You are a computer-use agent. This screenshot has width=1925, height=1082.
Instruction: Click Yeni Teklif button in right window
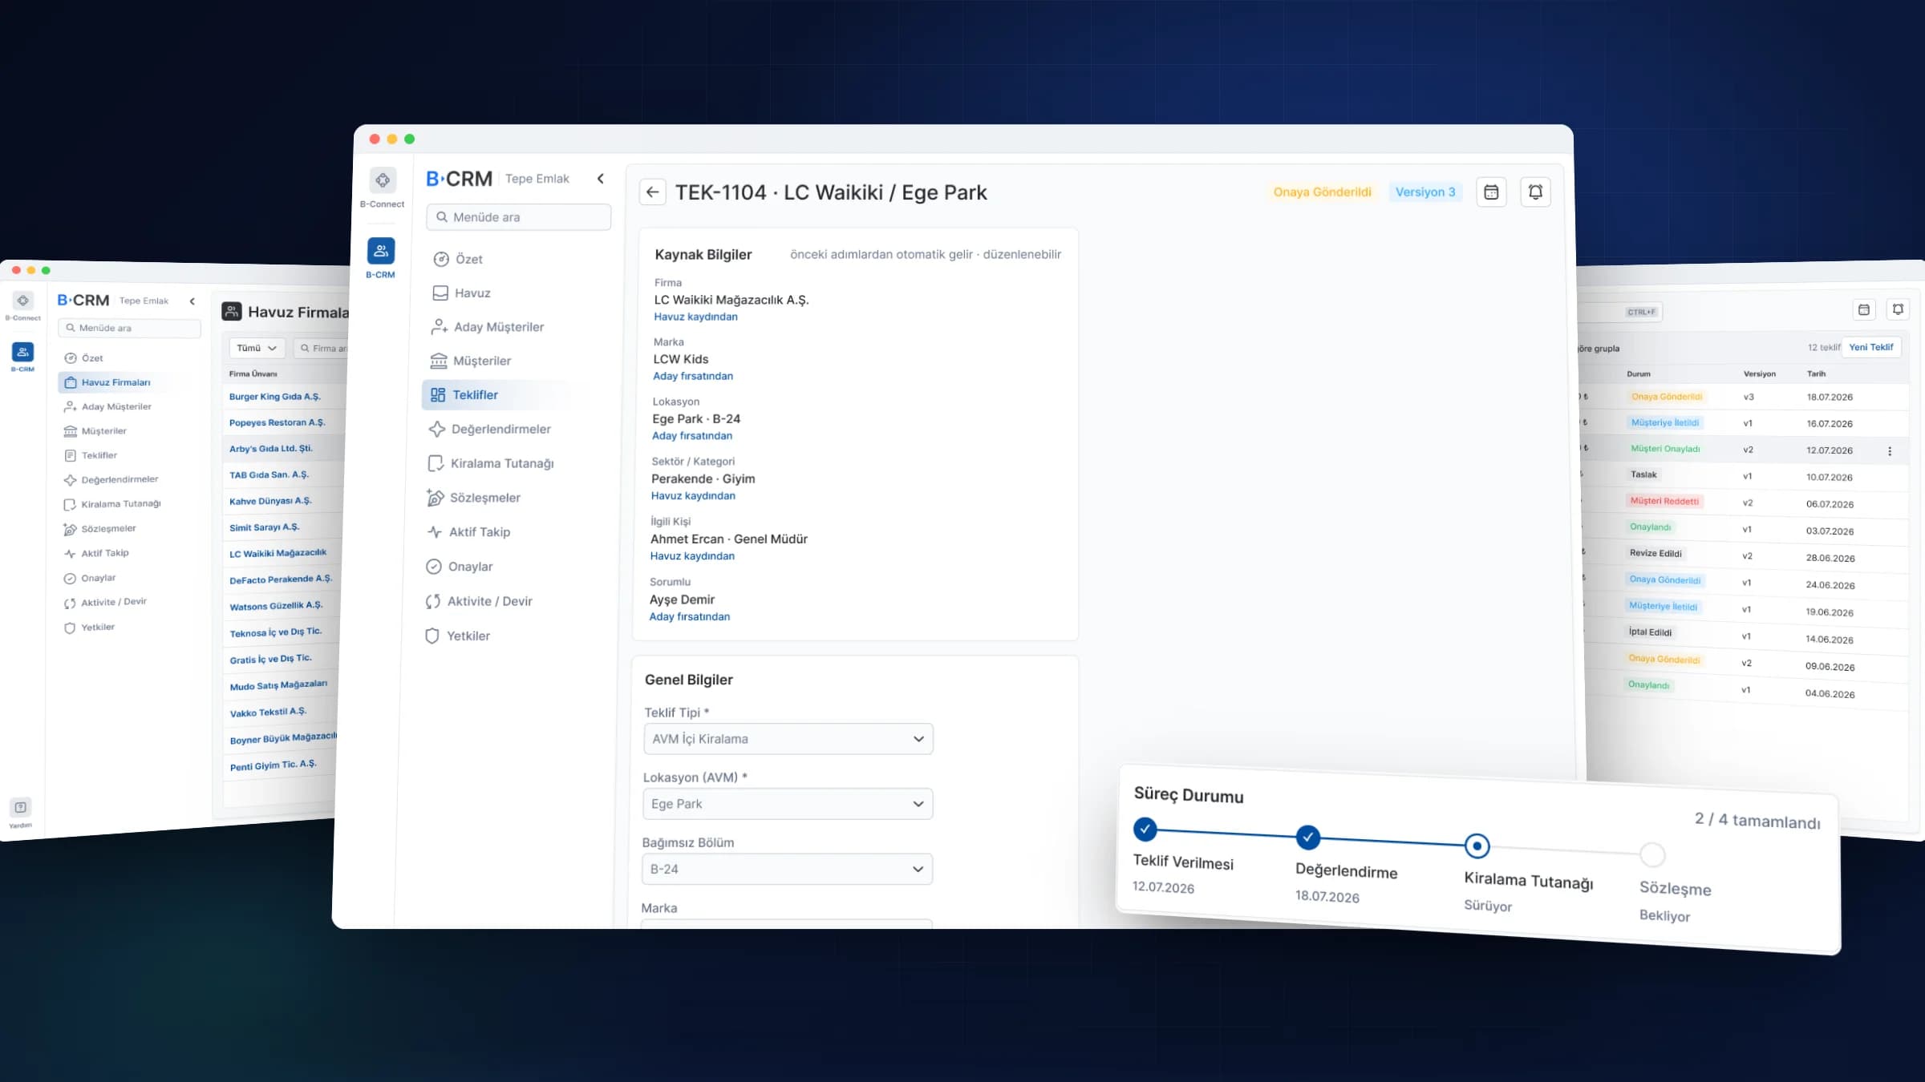1870,347
